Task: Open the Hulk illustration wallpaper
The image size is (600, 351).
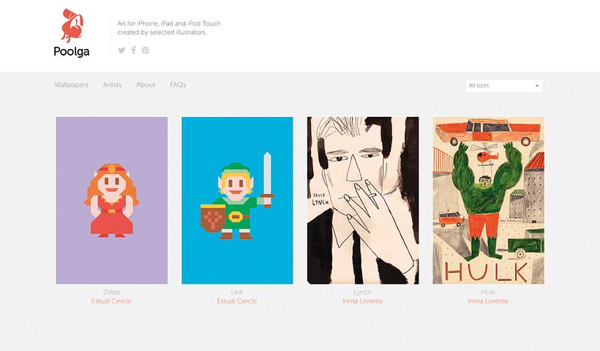Action: pos(488,200)
